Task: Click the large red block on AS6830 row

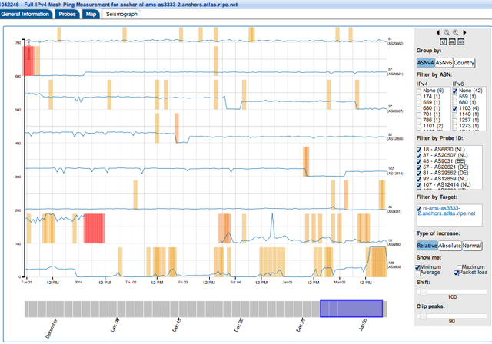Action: [x=94, y=229]
